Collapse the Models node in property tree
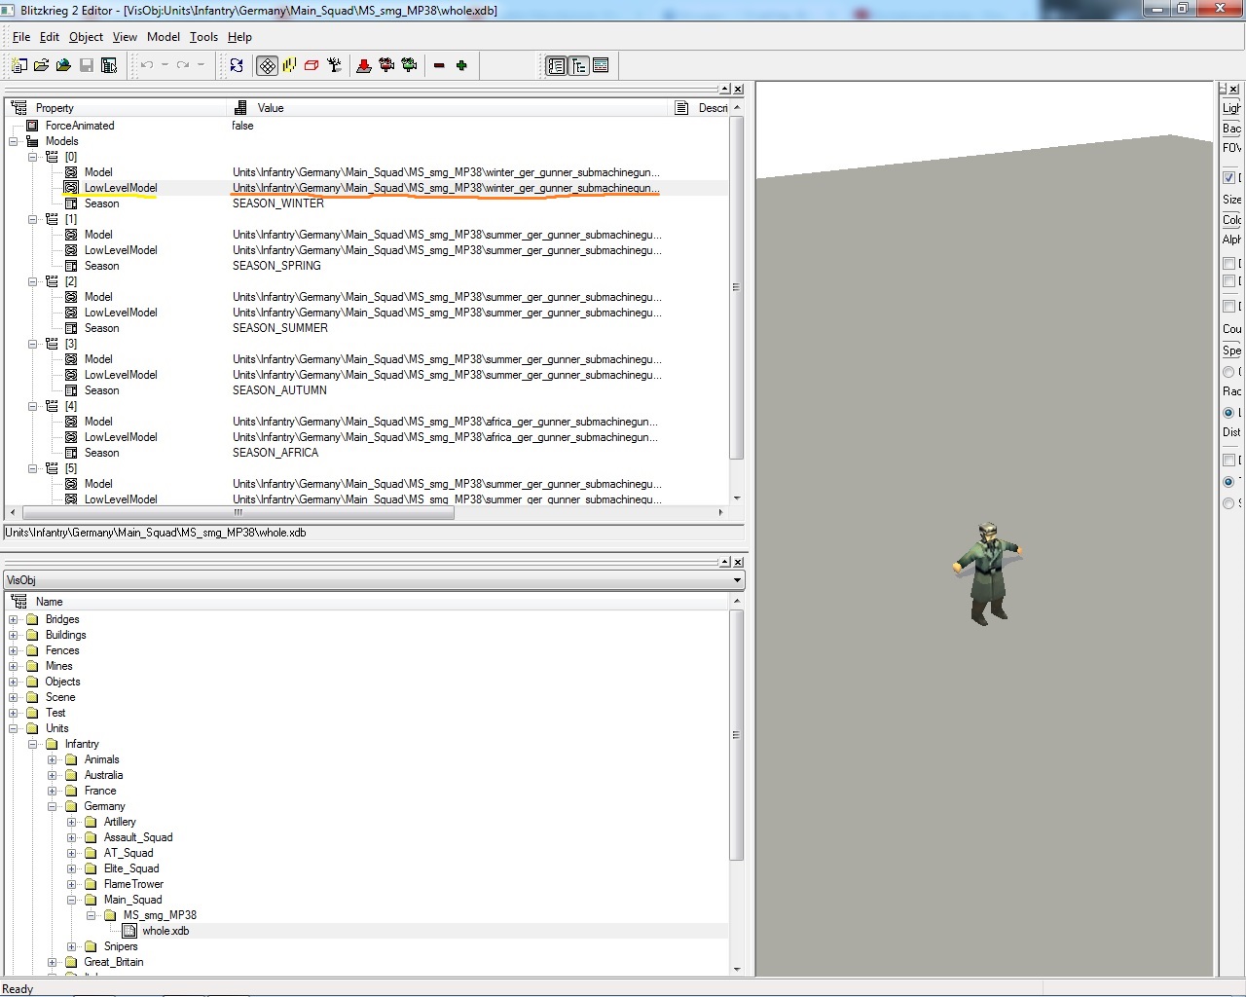 tap(14, 141)
